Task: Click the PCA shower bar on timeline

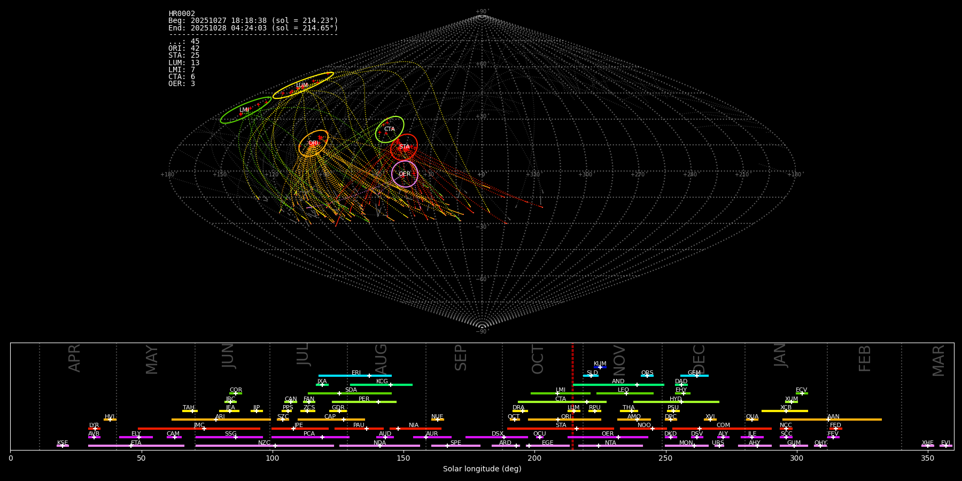Action: (x=310, y=437)
